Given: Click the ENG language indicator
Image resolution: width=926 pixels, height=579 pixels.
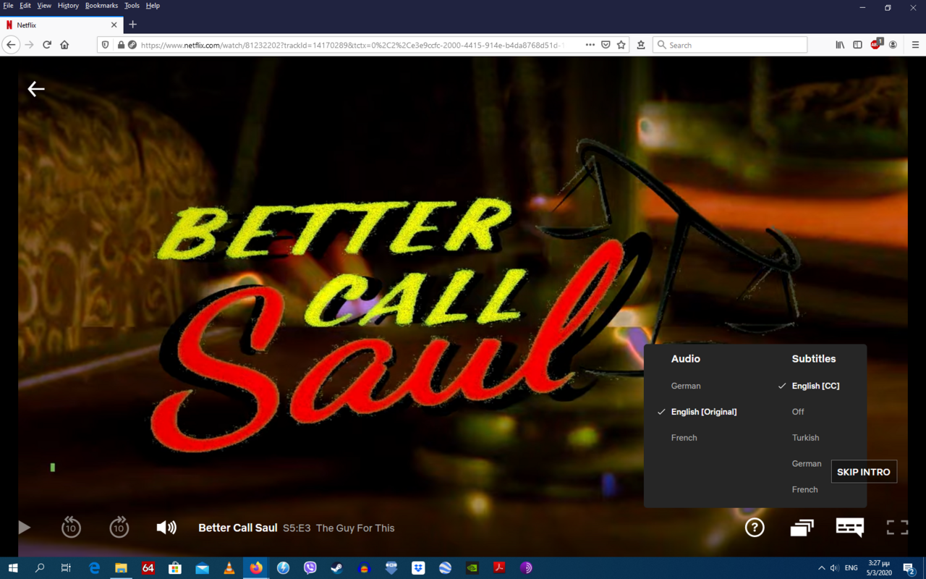Looking at the screenshot, I should (851, 568).
